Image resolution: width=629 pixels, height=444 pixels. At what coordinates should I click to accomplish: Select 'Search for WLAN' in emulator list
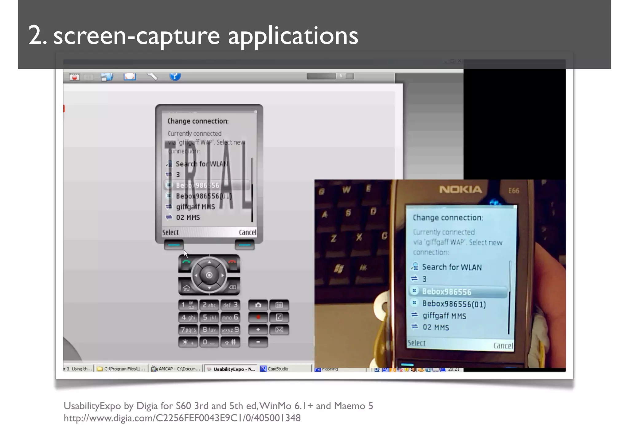pyautogui.click(x=207, y=164)
